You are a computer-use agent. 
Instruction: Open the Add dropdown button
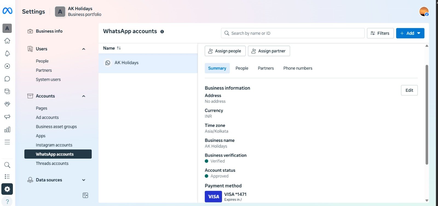(410, 33)
